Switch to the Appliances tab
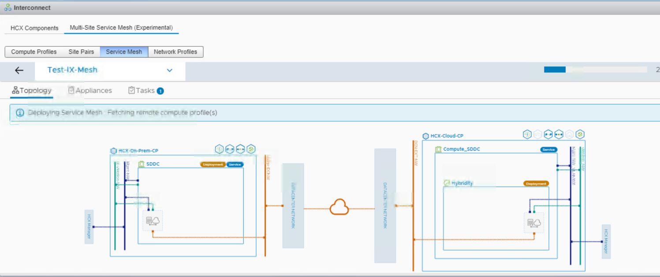 pos(90,91)
